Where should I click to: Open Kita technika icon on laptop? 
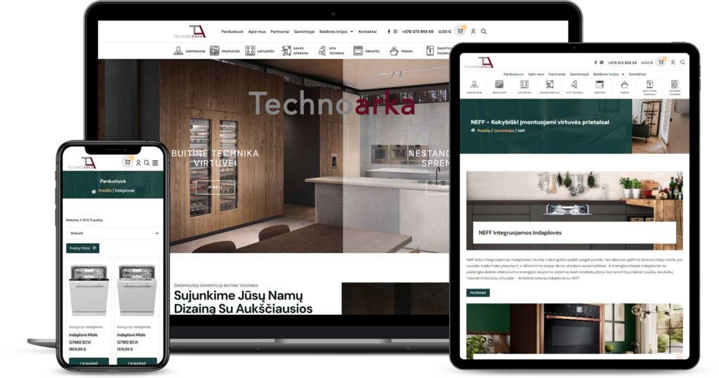(x=322, y=51)
